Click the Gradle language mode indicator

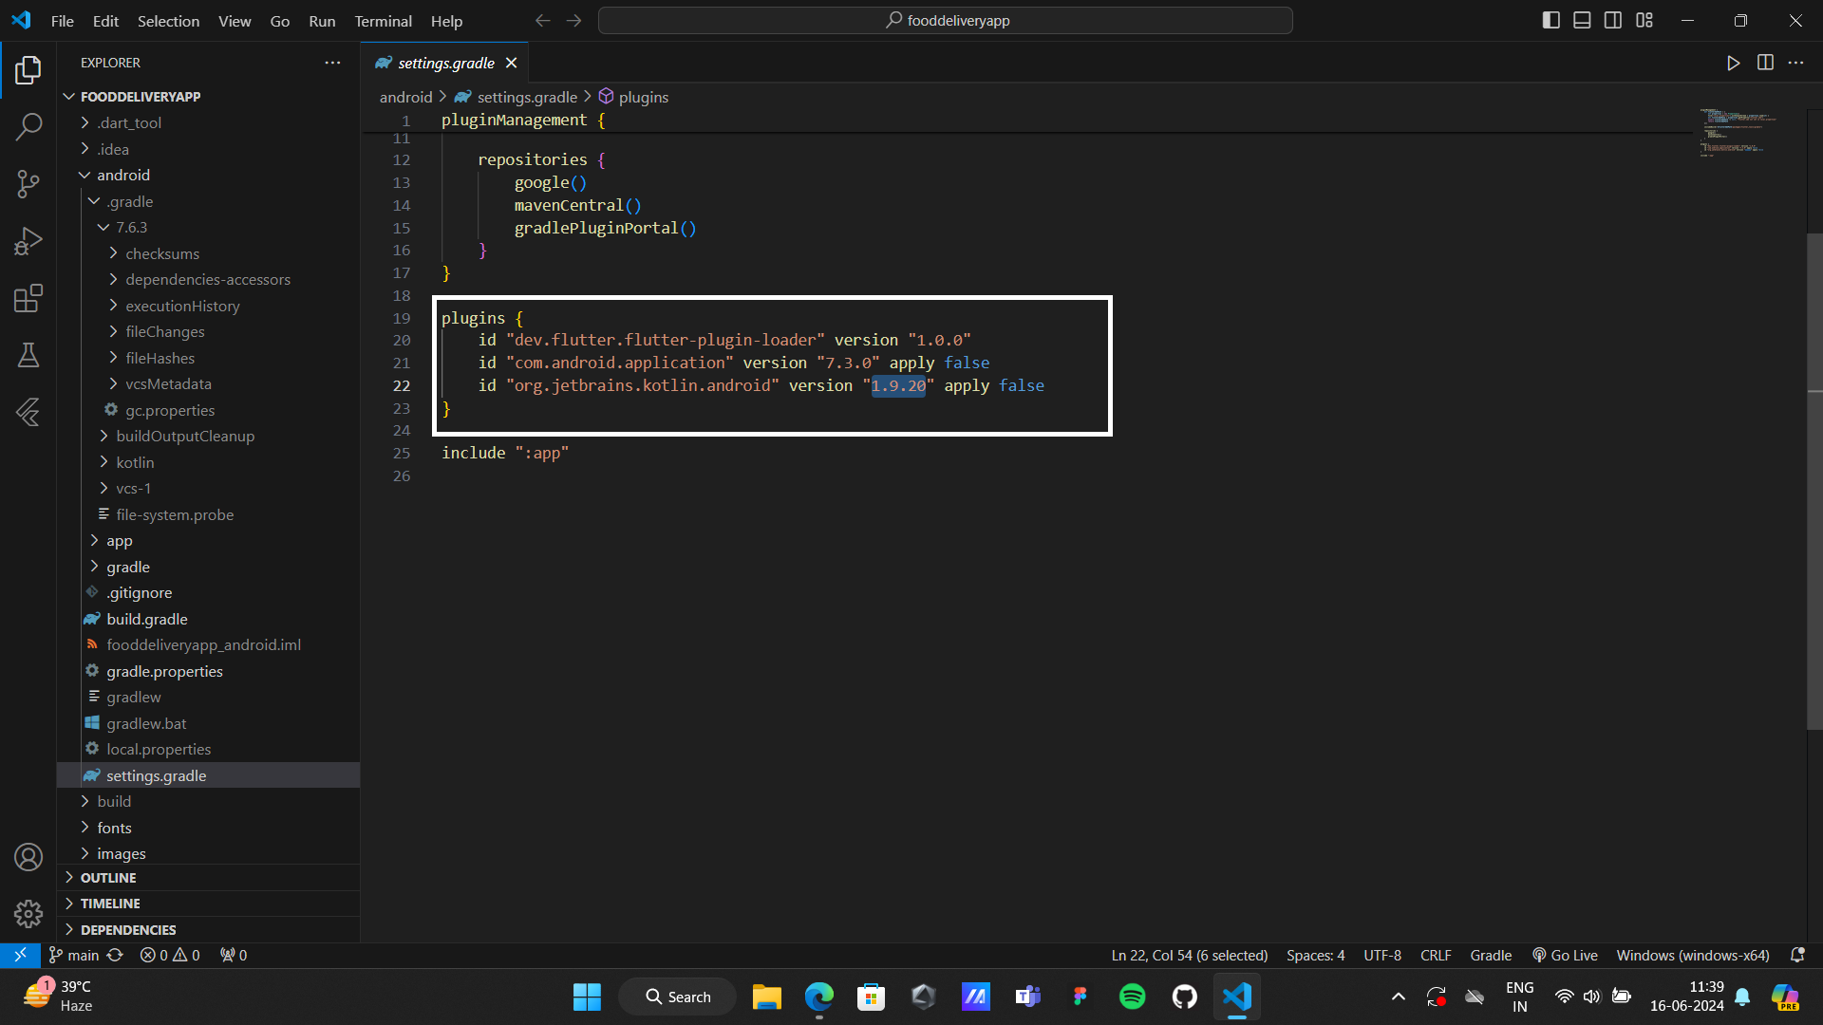pyautogui.click(x=1491, y=956)
